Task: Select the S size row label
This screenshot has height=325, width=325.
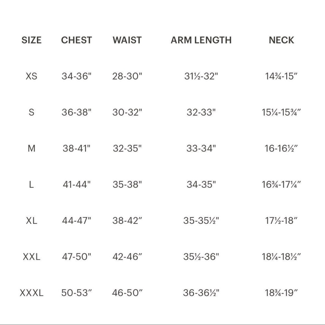Action: pos(32,112)
